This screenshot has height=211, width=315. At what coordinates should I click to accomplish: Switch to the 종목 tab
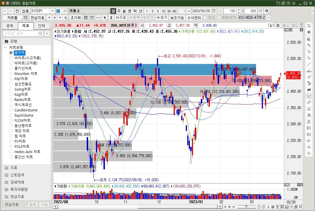pyautogui.click(x=10, y=26)
